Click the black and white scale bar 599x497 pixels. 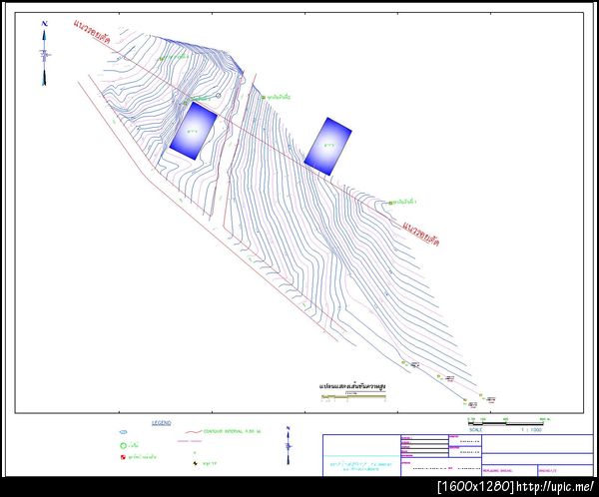(506, 423)
